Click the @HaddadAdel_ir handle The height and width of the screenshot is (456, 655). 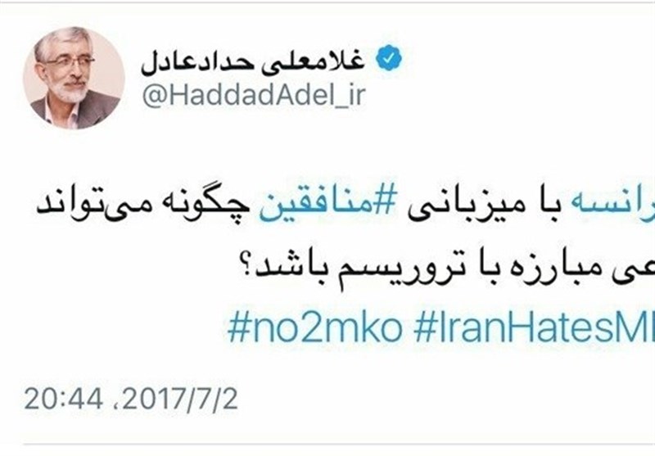(254, 96)
